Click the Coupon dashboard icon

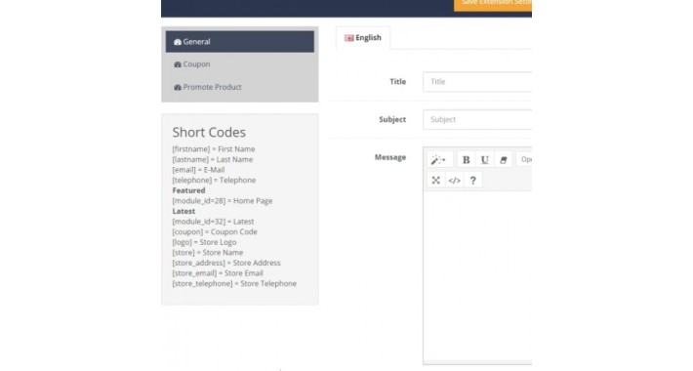(178, 64)
